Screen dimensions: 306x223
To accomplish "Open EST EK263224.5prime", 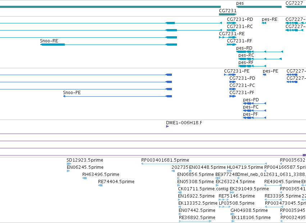I will [236, 182].
